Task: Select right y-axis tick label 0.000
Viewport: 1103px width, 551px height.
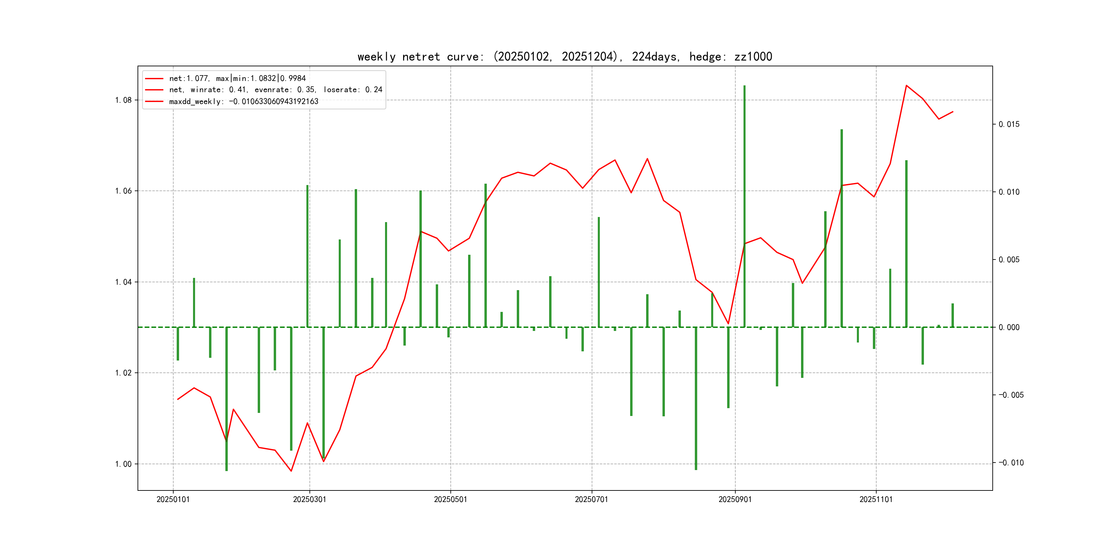Action: coord(1009,327)
